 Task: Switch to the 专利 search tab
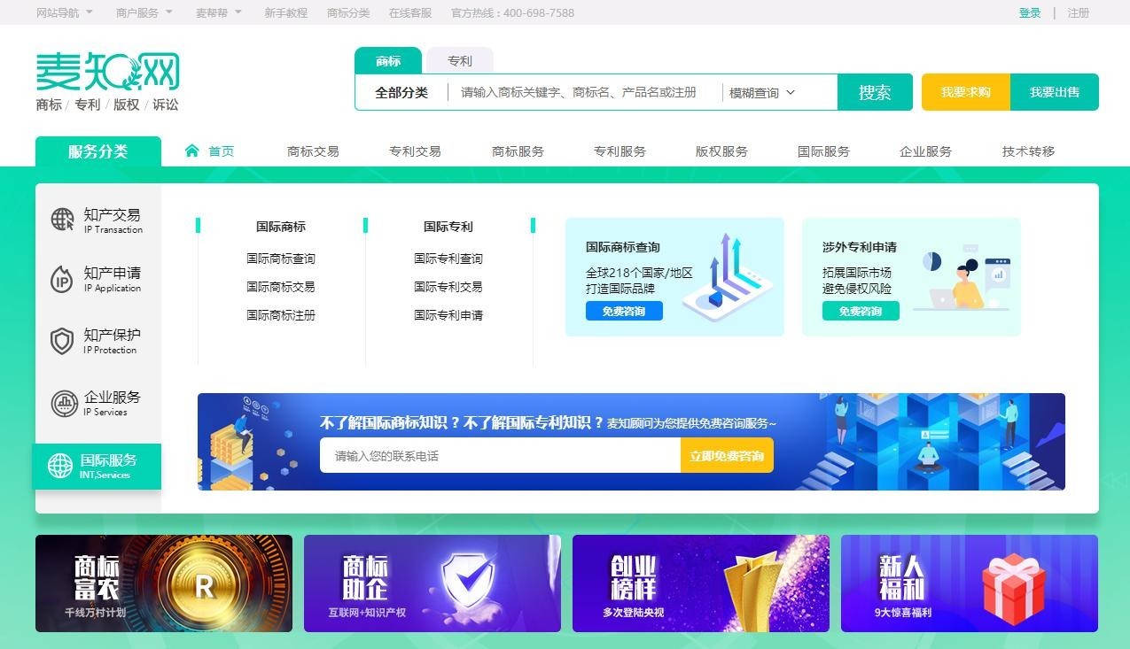(x=459, y=61)
